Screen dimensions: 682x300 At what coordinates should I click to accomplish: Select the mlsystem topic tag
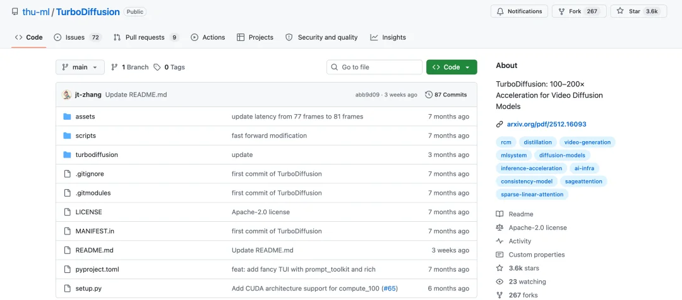(513, 155)
